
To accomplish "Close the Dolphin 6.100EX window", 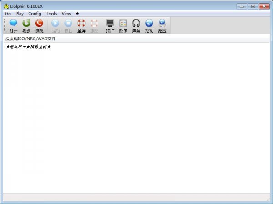I will click(264, 6).
